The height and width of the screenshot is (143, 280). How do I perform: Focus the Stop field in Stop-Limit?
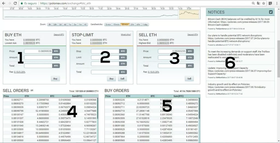click(x=105, y=51)
